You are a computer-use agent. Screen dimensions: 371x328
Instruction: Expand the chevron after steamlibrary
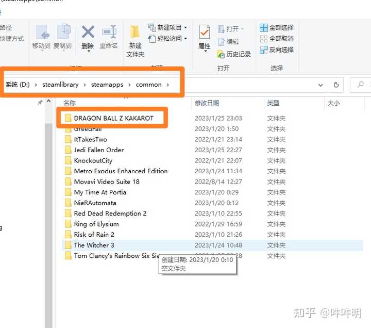pyautogui.click(x=85, y=85)
